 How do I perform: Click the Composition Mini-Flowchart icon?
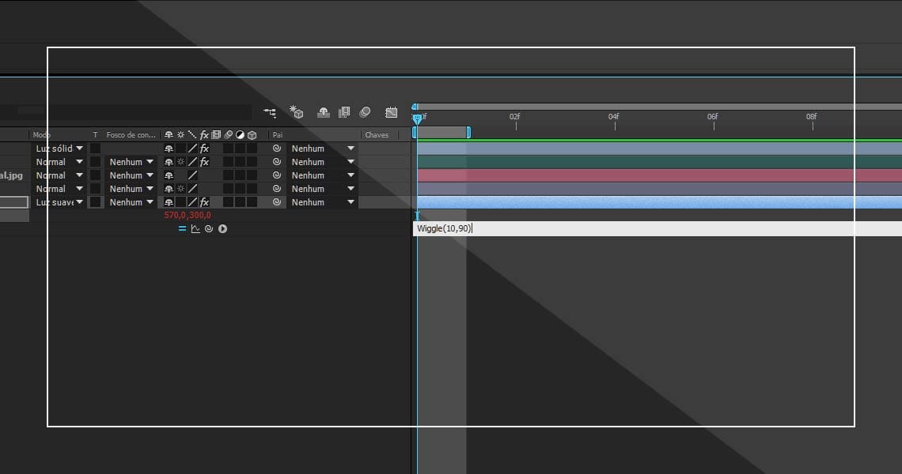[271, 113]
